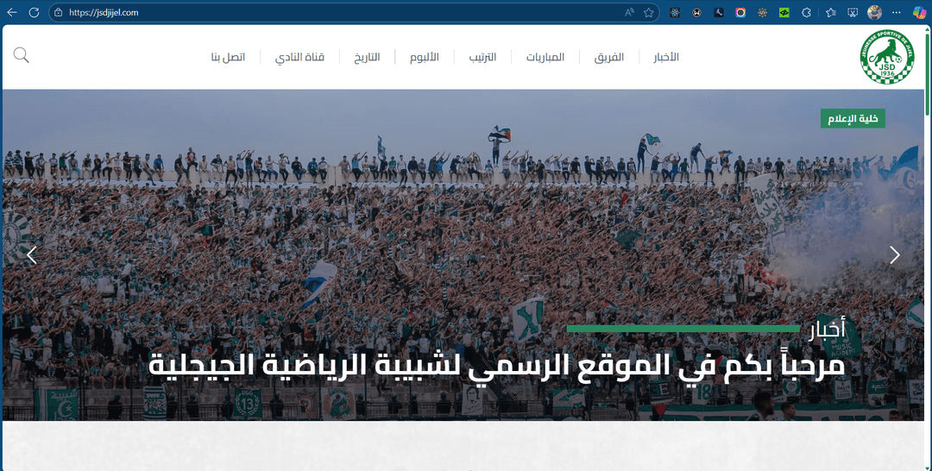
Task: Click the React Developer Tools extension
Action: (x=675, y=13)
